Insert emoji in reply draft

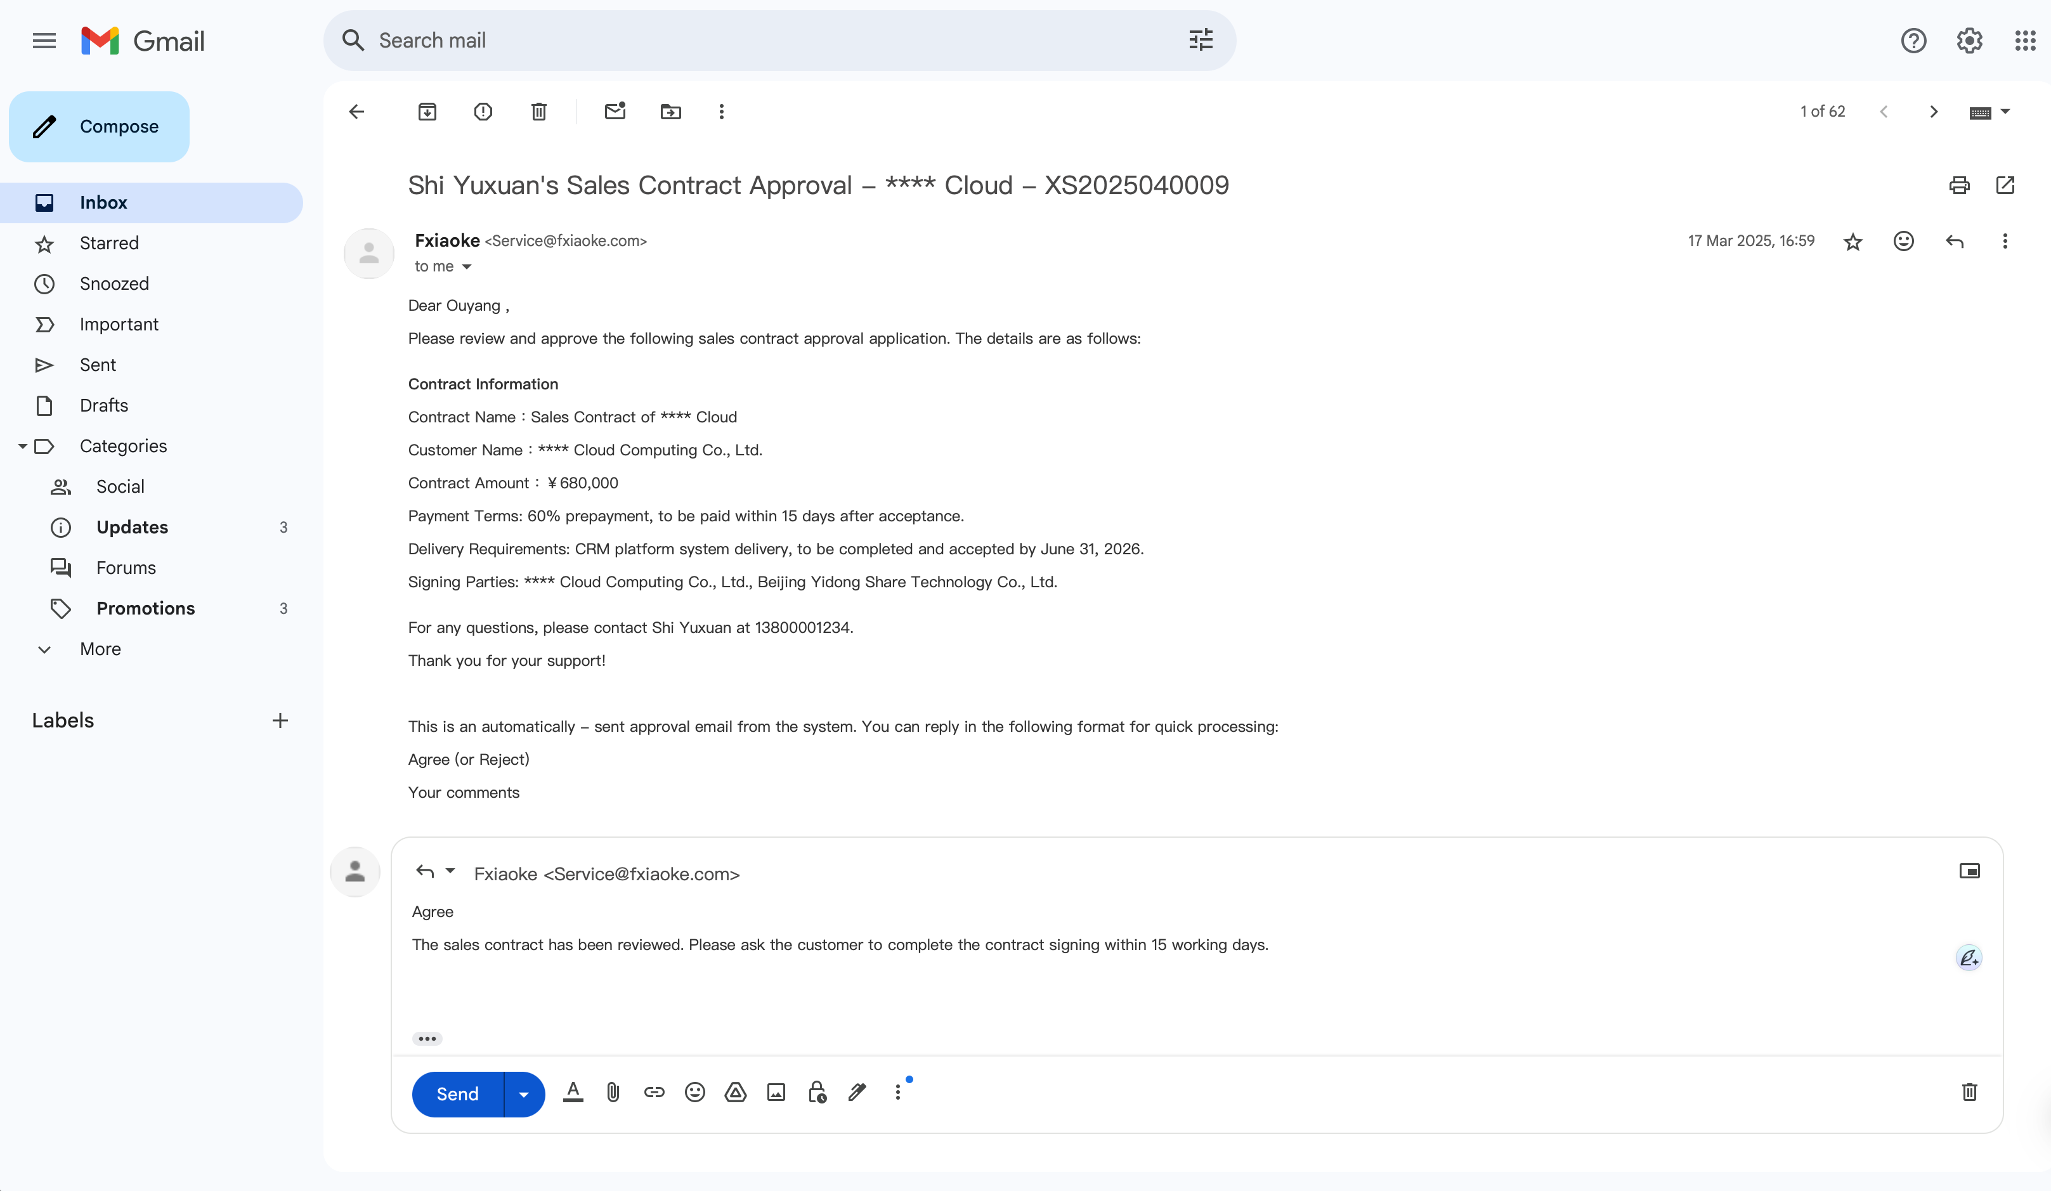695,1093
